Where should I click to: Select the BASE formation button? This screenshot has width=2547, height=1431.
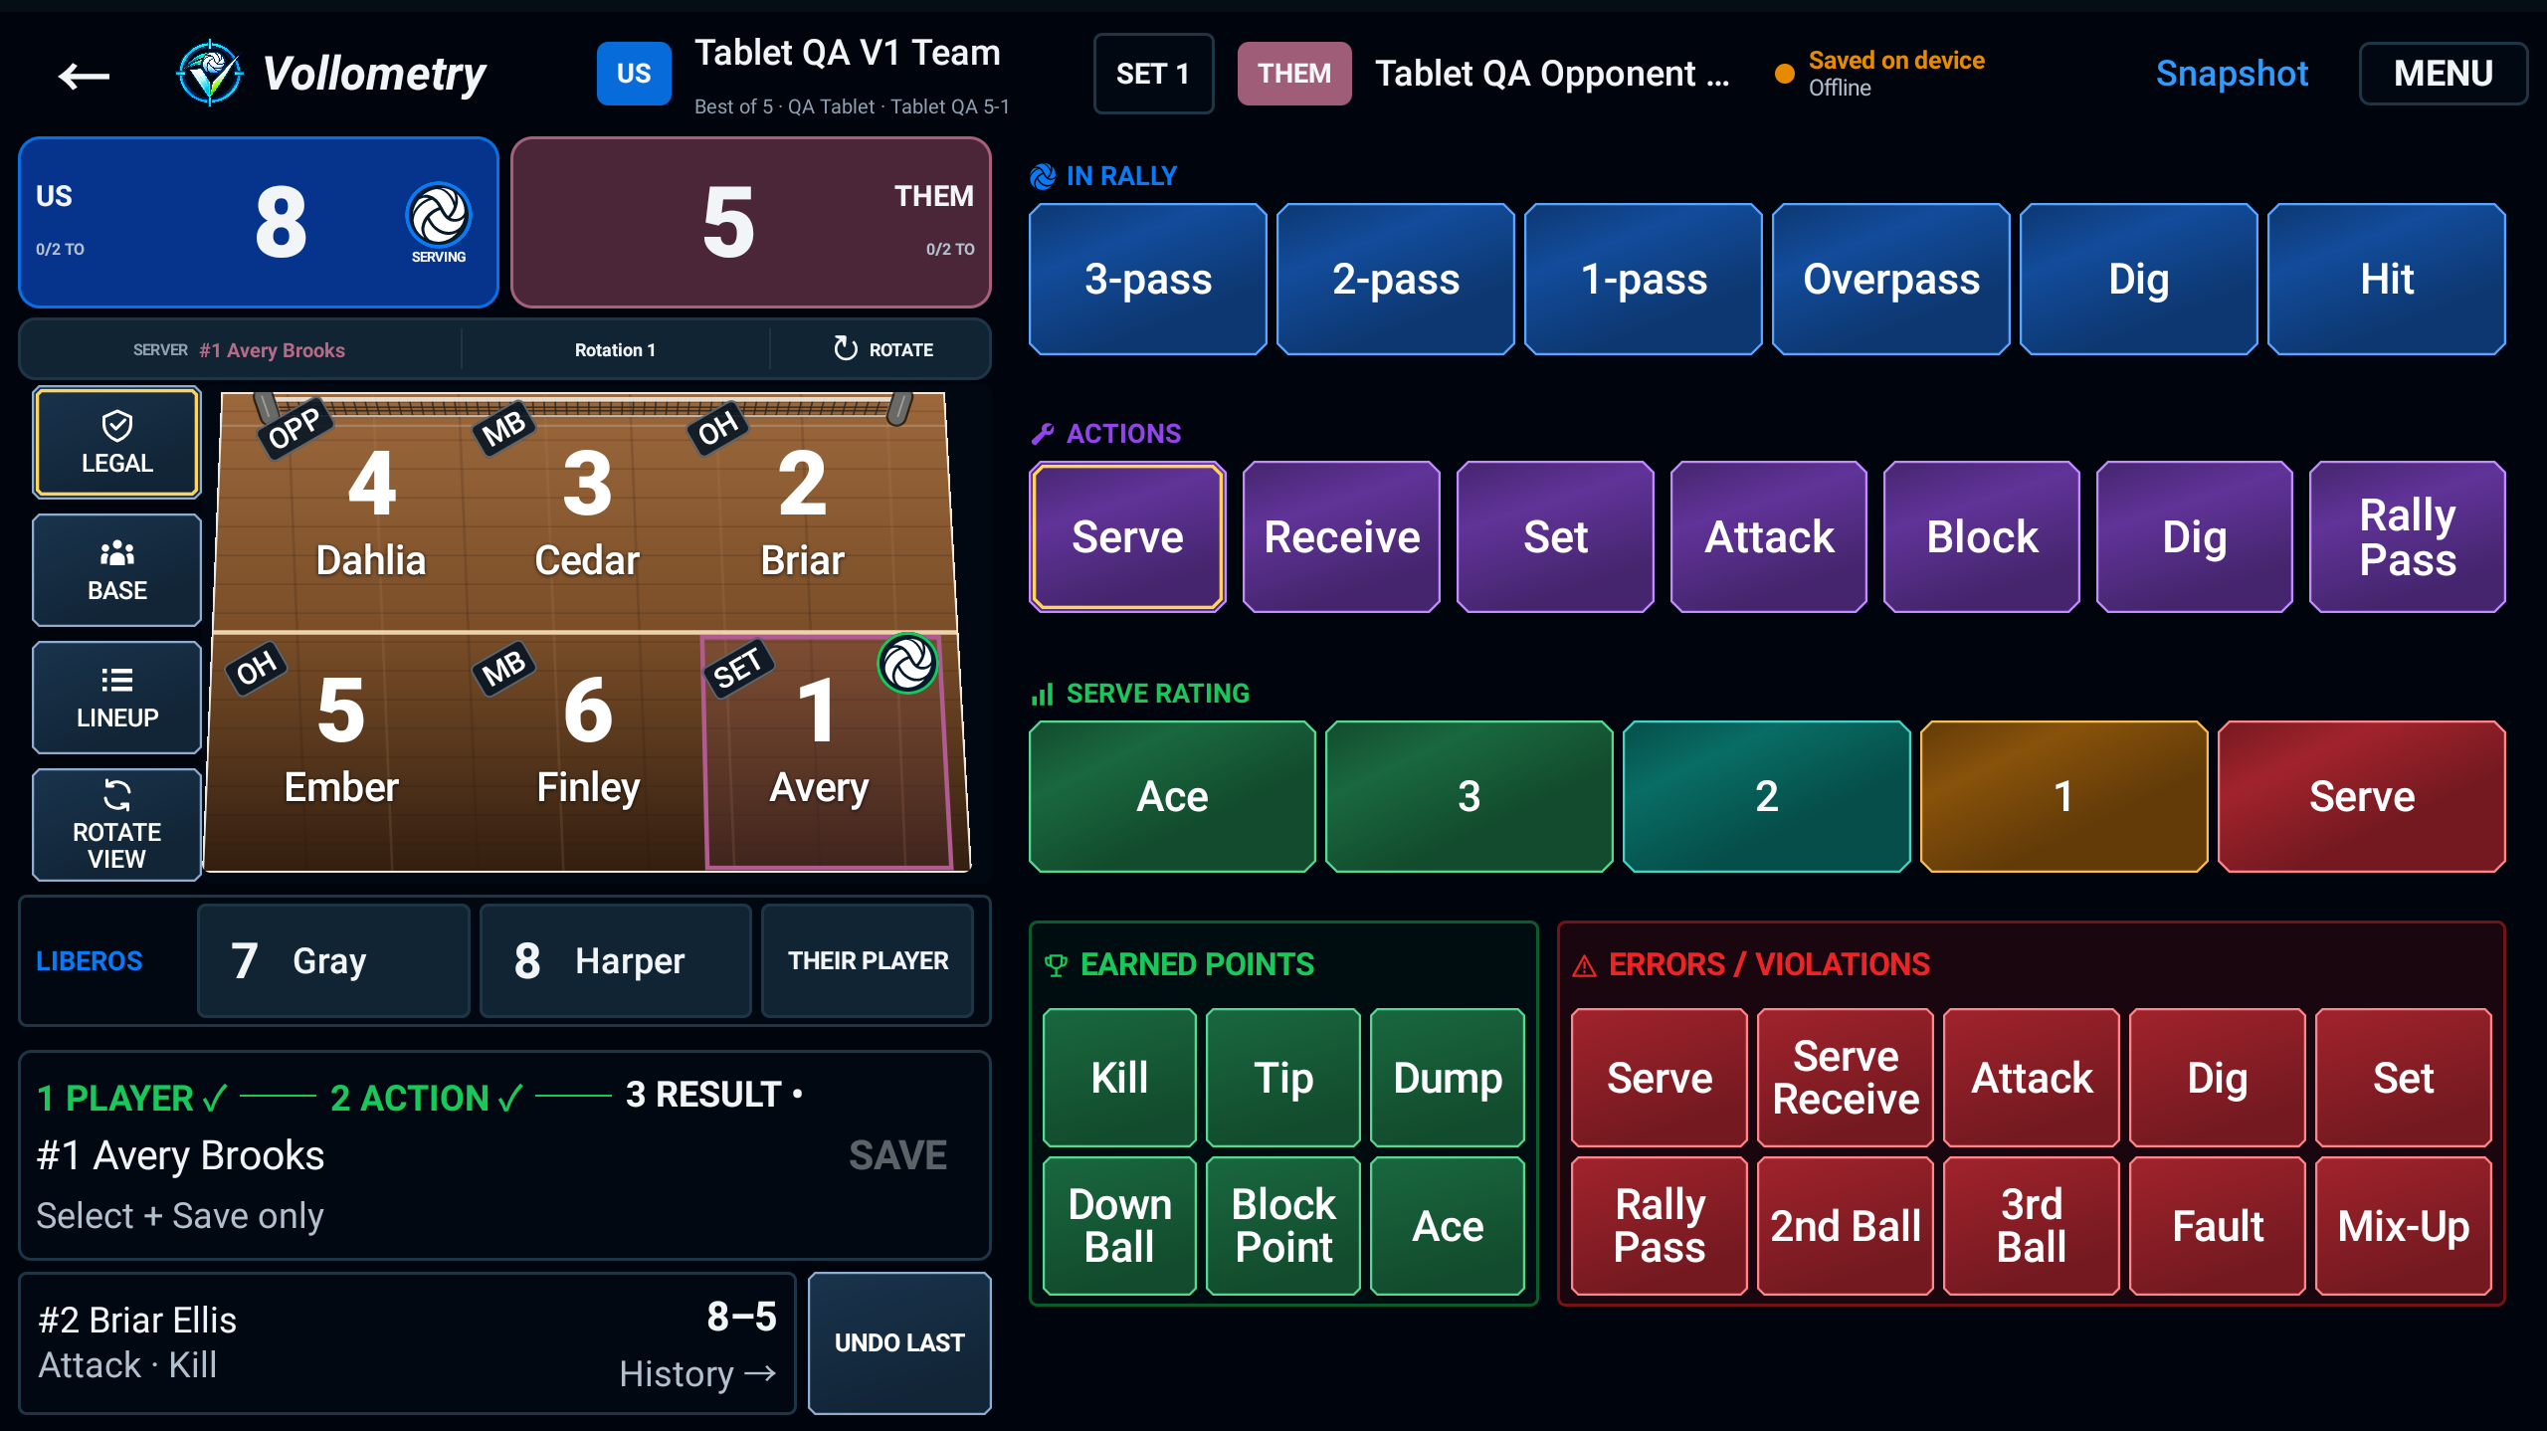point(117,569)
